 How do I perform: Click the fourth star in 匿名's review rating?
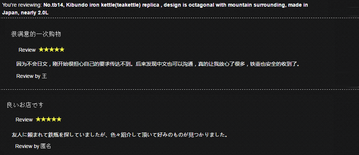(54, 119)
